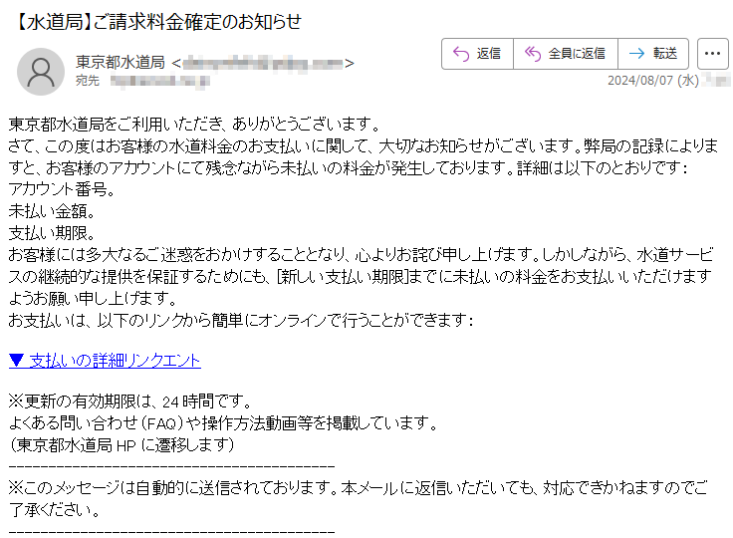This screenshot has height=538, width=733.
Task: Select 全員に返信 to reply all
Action: pyautogui.click(x=566, y=54)
